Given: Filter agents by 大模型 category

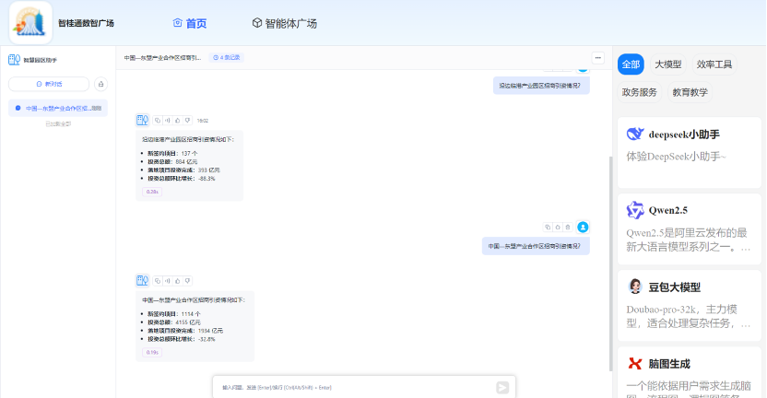Looking at the screenshot, I should (667, 64).
